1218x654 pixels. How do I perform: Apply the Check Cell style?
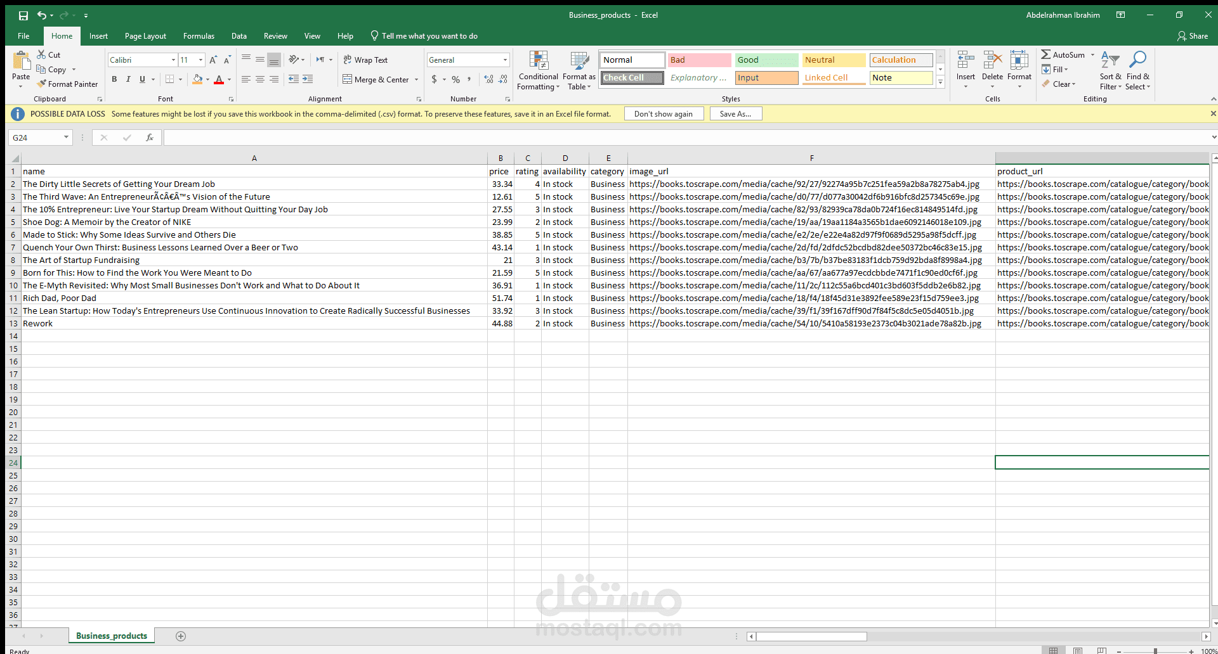632,77
